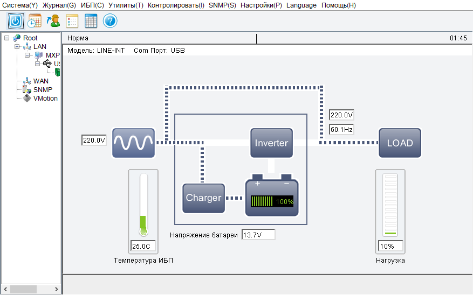Click the Inverter block
473x295 pixels.
tap(271, 143)
